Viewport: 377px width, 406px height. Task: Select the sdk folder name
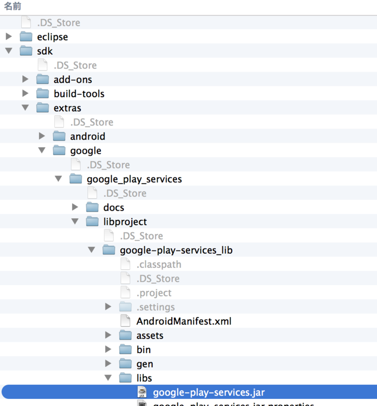tap(45, 51)
